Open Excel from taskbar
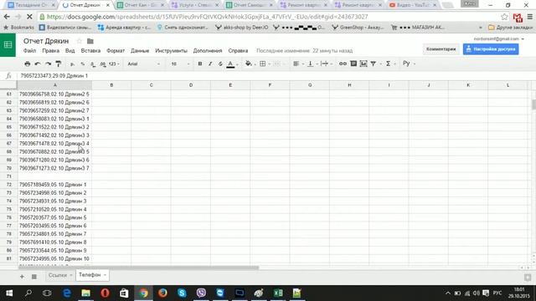Screen dimensions: 536x301 (278, 293)
